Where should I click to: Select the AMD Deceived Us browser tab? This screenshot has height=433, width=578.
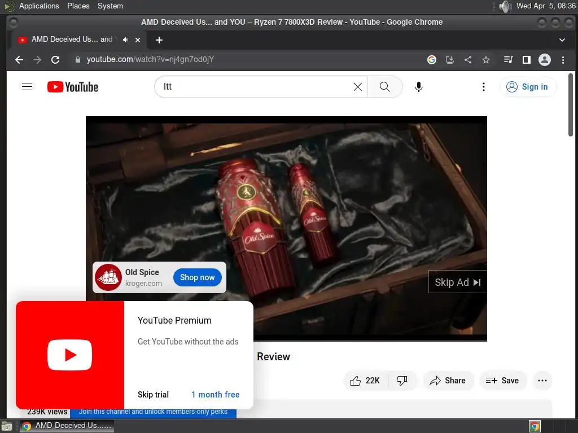(x=72, y=39)
